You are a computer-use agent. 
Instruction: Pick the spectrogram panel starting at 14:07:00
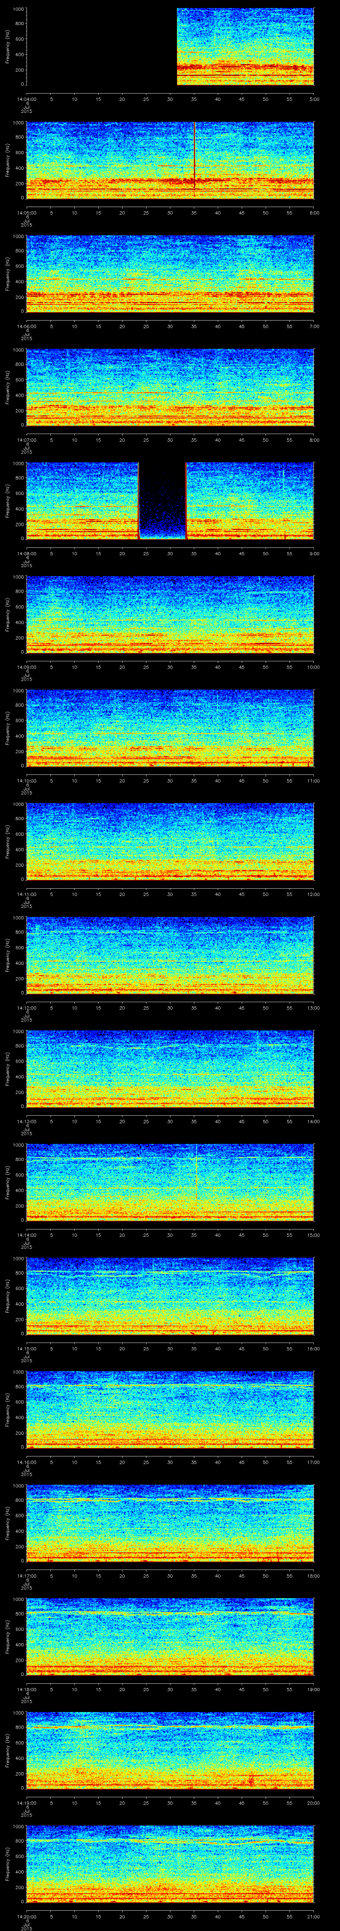point(170,387)
